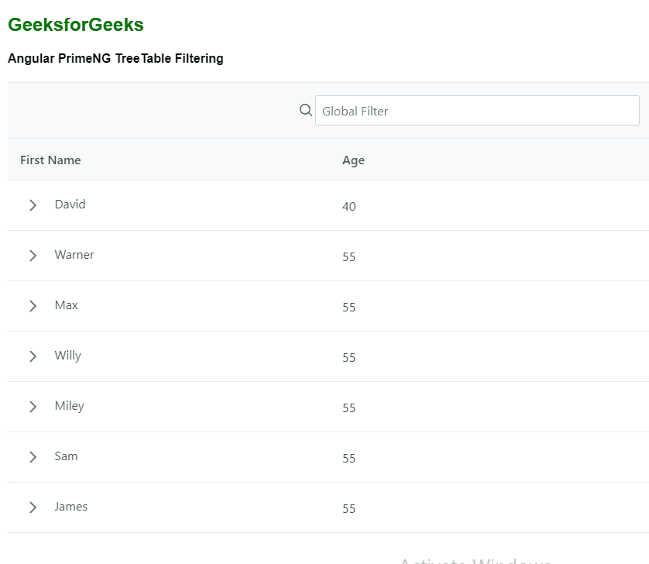
Task: Select the Warner name cell
Action: tap(74, 255)
